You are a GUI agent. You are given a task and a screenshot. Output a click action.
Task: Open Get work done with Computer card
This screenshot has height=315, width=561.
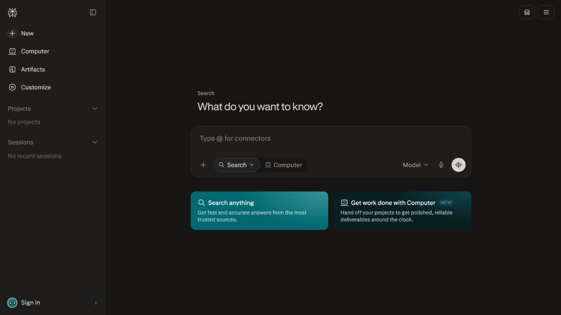402,210
